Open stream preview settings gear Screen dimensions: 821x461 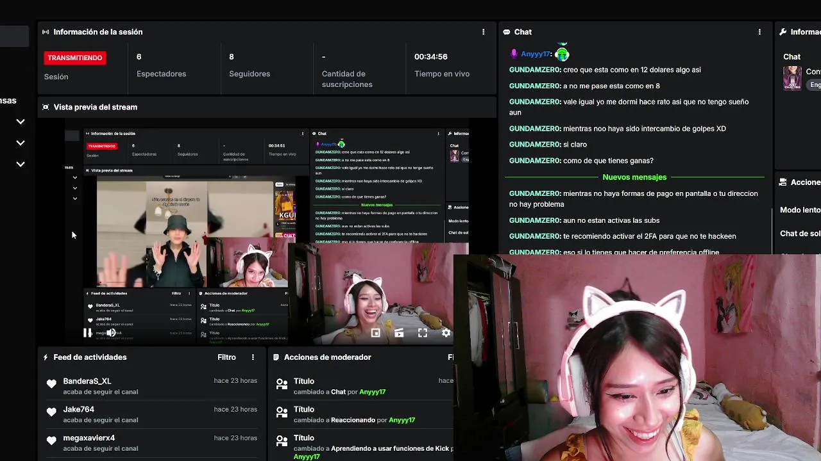click(x=446, y=333)
